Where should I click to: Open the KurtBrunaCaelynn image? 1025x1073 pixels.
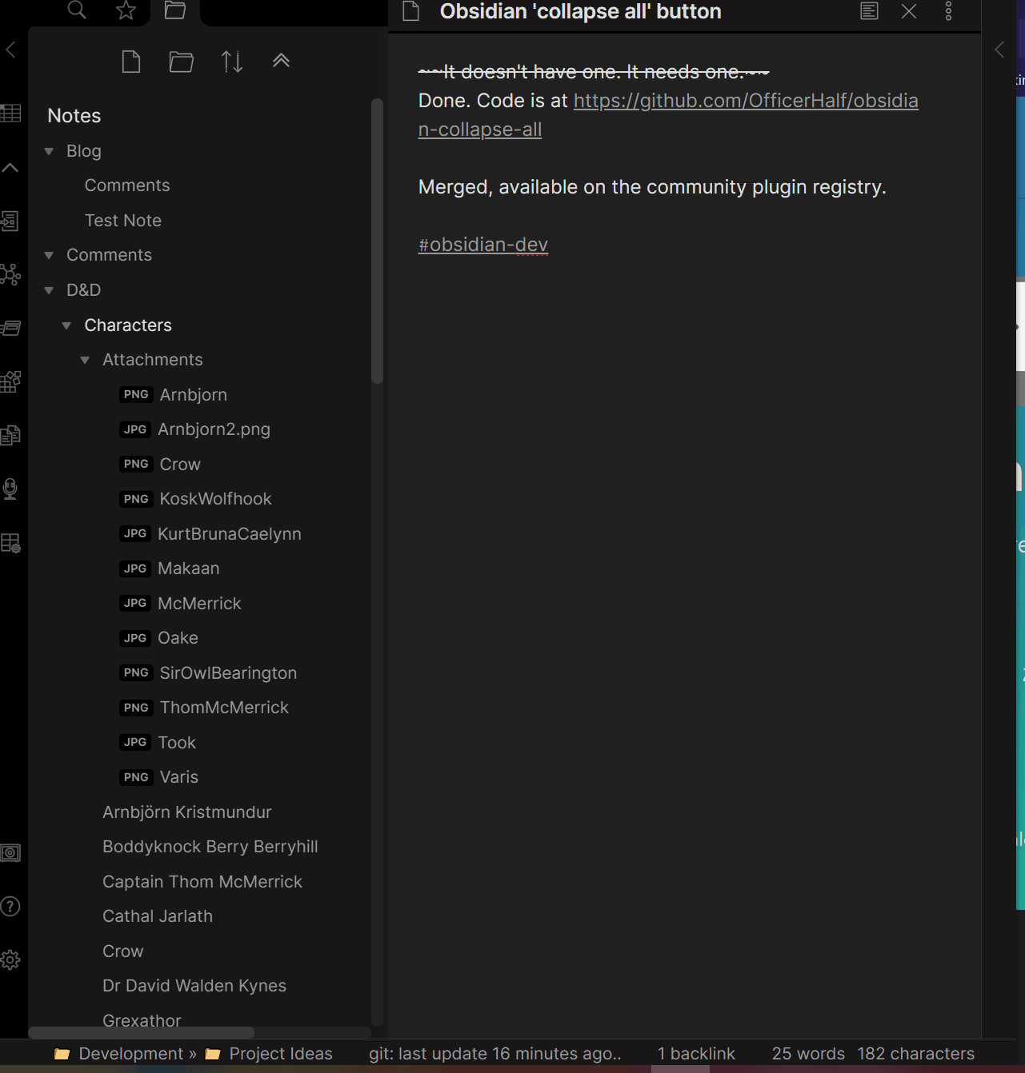click(230, 534)
